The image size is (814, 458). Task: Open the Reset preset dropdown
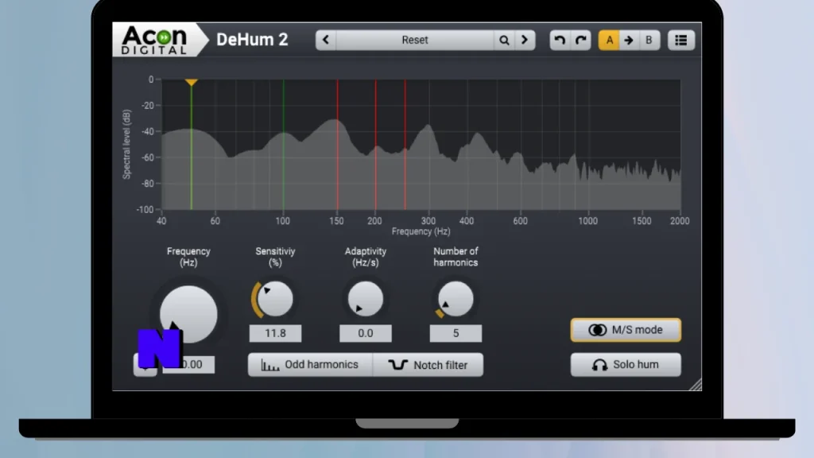pos(415,40)
